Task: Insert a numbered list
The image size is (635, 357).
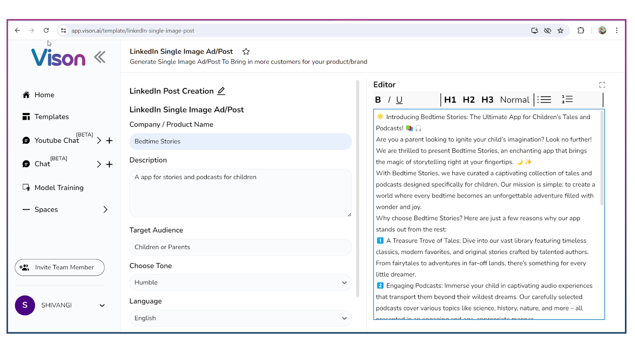Action: [x=567, y=99]
